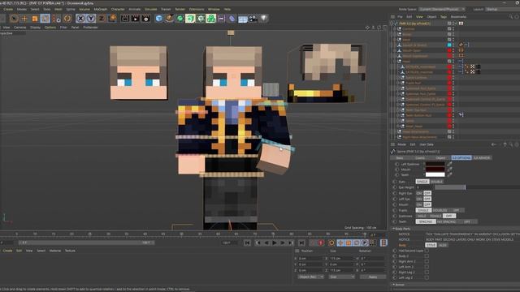Toggle the Y axis lock
This screenshot has height=292, width=520.
[91, 19]
